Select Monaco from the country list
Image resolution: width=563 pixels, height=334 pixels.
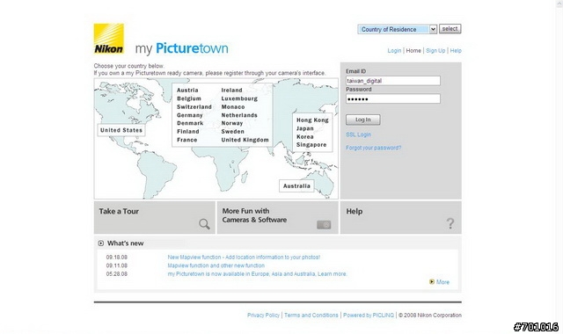tap(232, 107)
